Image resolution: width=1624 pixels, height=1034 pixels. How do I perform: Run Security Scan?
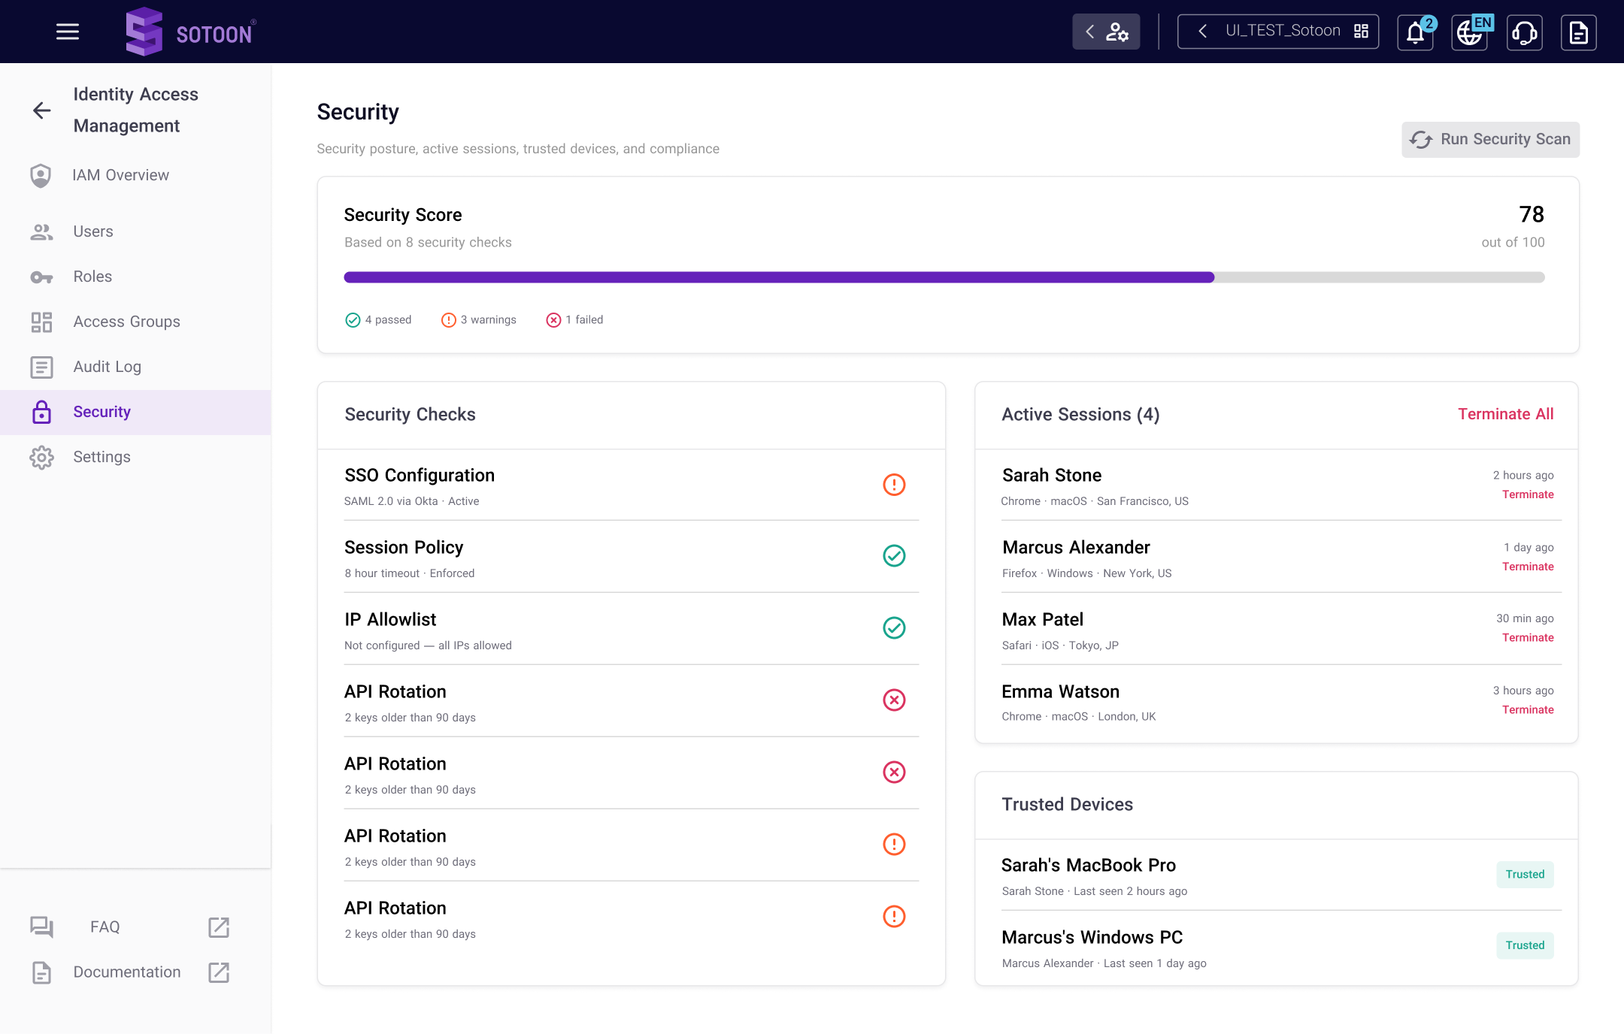(x=1490, y=140)
